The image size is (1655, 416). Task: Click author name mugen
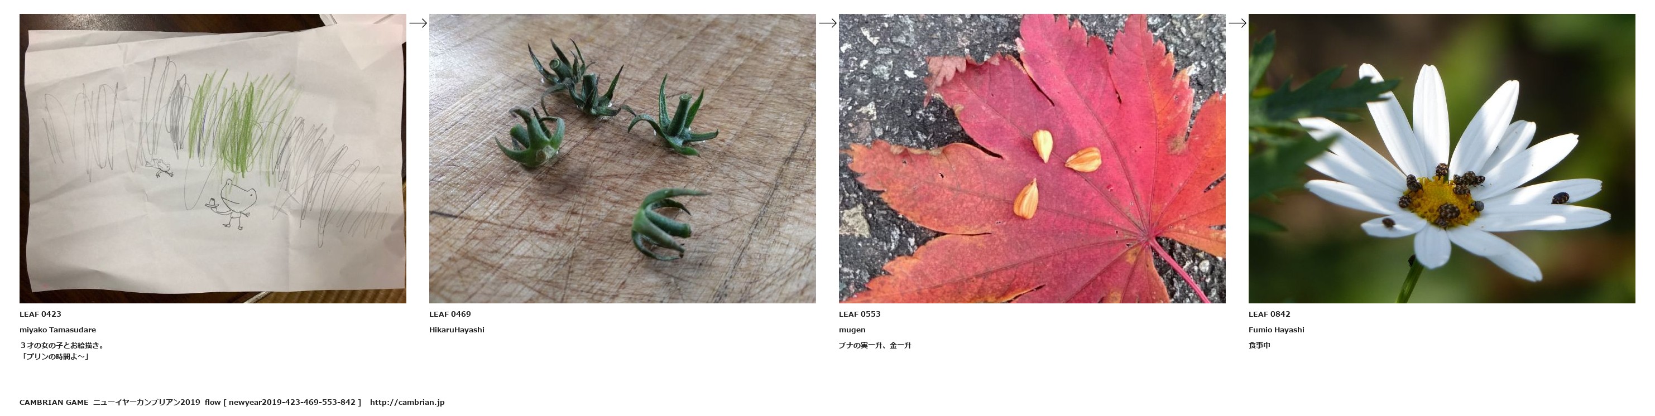852,330
